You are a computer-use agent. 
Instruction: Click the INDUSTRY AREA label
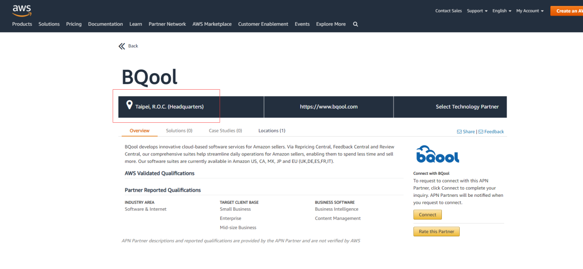[140, 202]
